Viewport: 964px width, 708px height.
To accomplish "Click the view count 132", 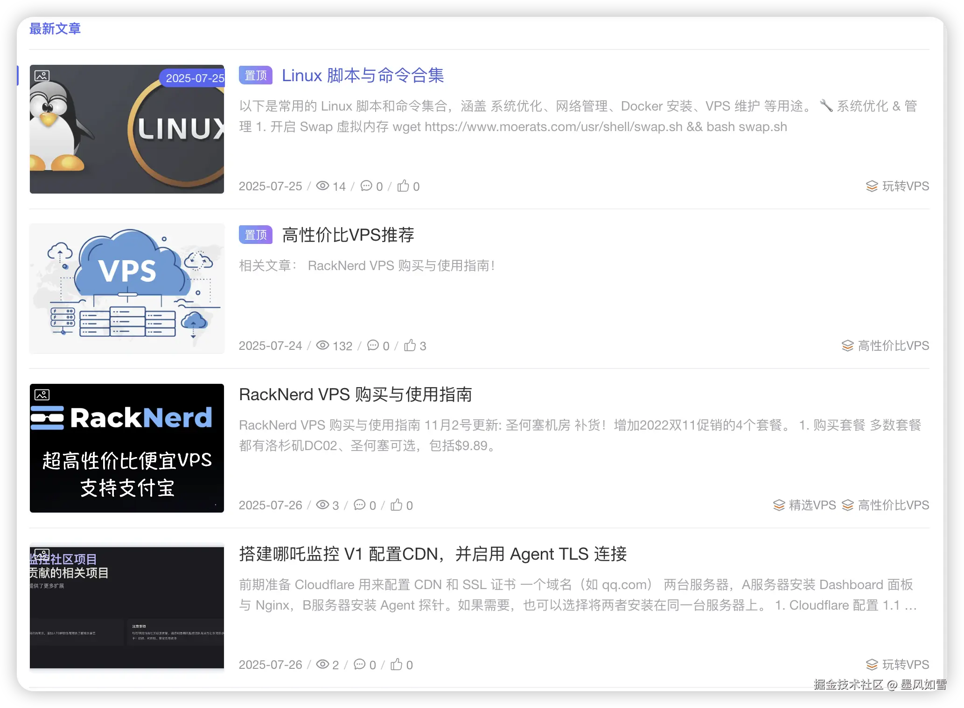I will click(342, 346).
